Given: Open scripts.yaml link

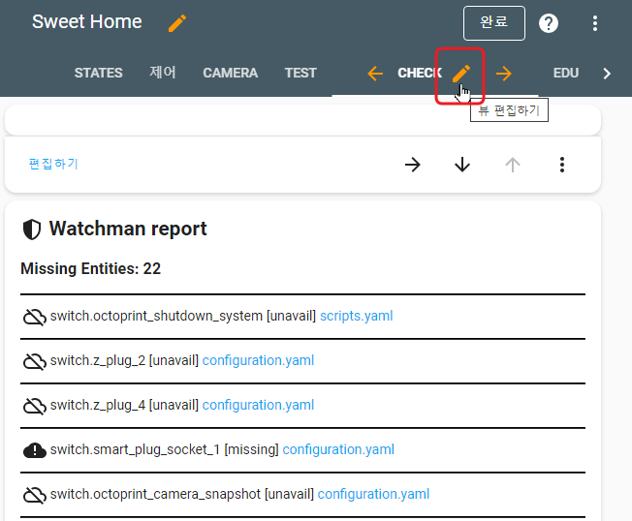Looking at the screenshot, I should point(357,316).
